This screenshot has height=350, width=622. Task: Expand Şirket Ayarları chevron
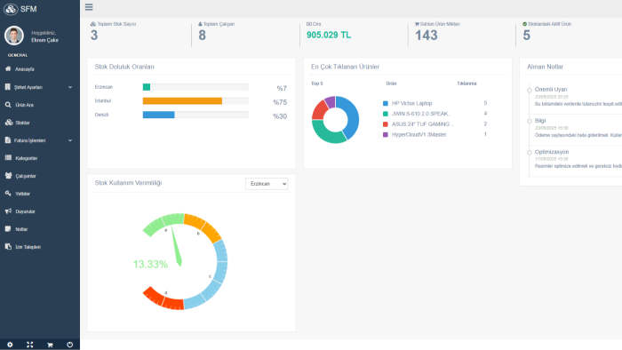pos(70,87)
